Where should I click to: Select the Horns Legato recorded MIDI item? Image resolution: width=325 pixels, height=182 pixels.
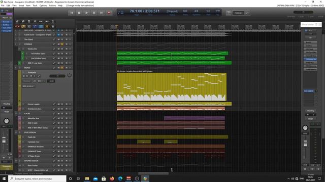click(172, 87)
